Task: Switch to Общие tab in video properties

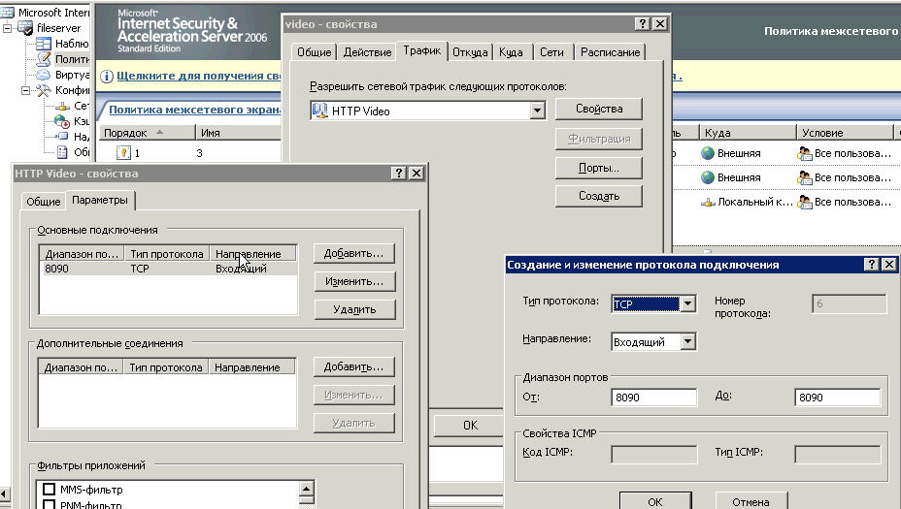Action: pyautogui.click(x=314, y=52)
